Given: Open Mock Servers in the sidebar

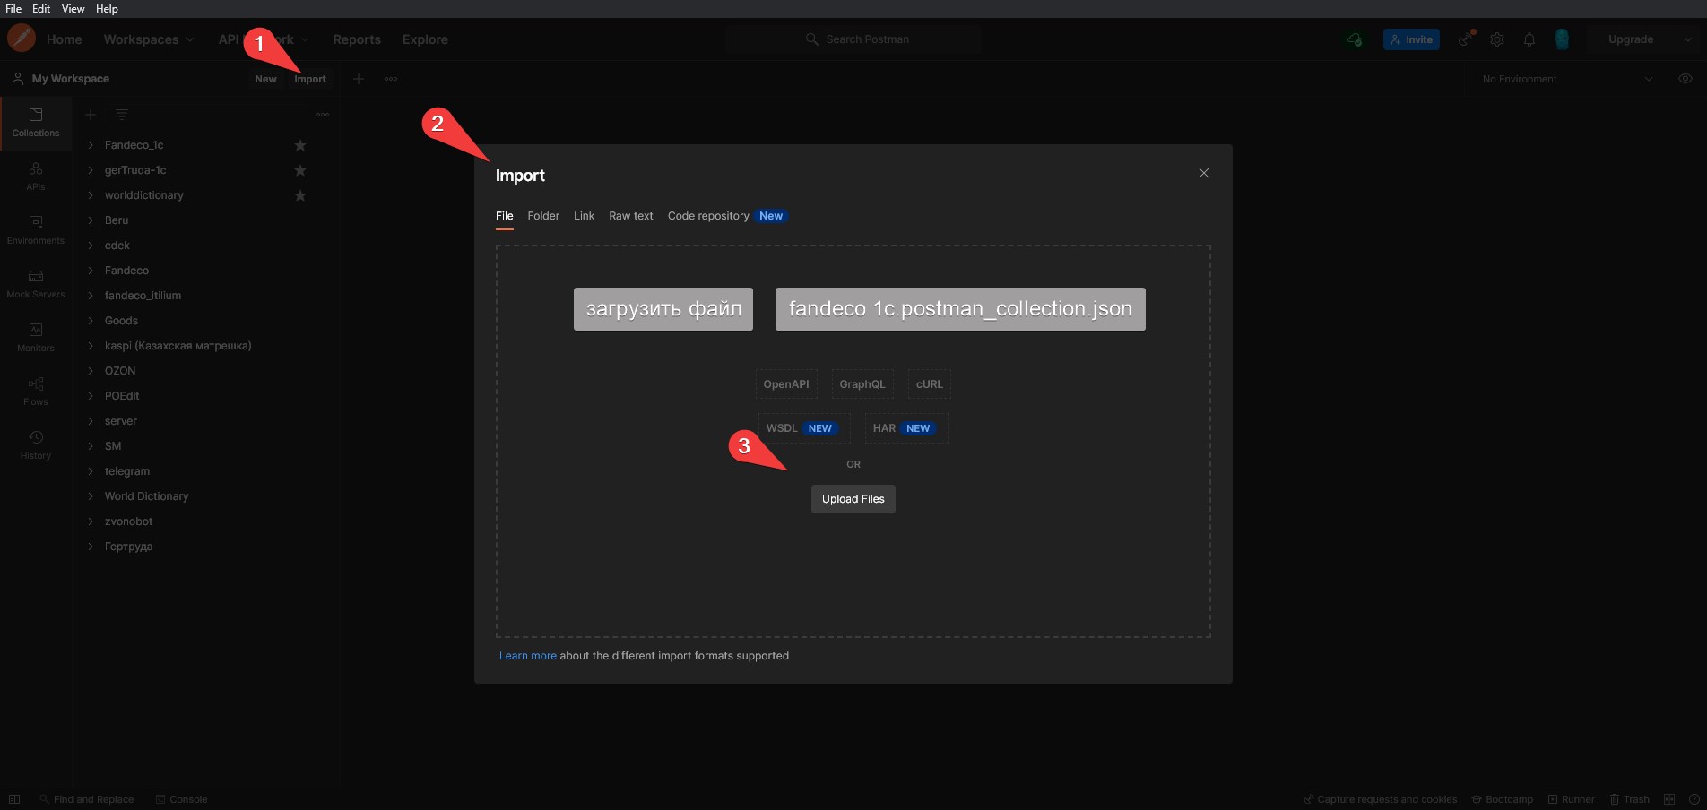Looking at the screenshot, I should click(x=36, y=283).
